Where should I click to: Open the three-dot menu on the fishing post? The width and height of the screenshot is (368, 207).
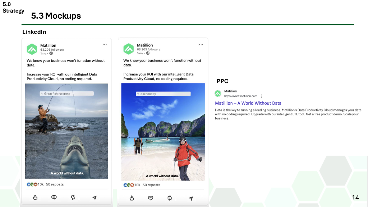(x=105, y=45)
